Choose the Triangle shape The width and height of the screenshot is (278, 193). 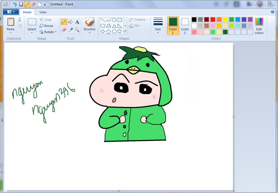(x=114, y=26)
